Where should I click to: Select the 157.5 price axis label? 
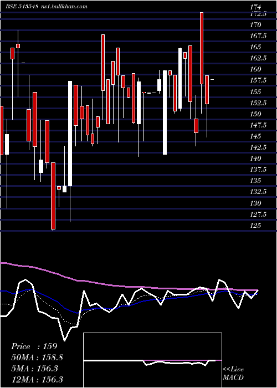(x=258, y=80)
